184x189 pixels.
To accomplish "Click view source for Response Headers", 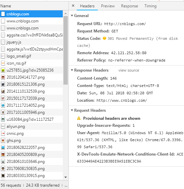I will 129,70.
